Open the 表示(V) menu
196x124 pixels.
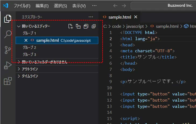pyautogui.click(x=79, y=6)
